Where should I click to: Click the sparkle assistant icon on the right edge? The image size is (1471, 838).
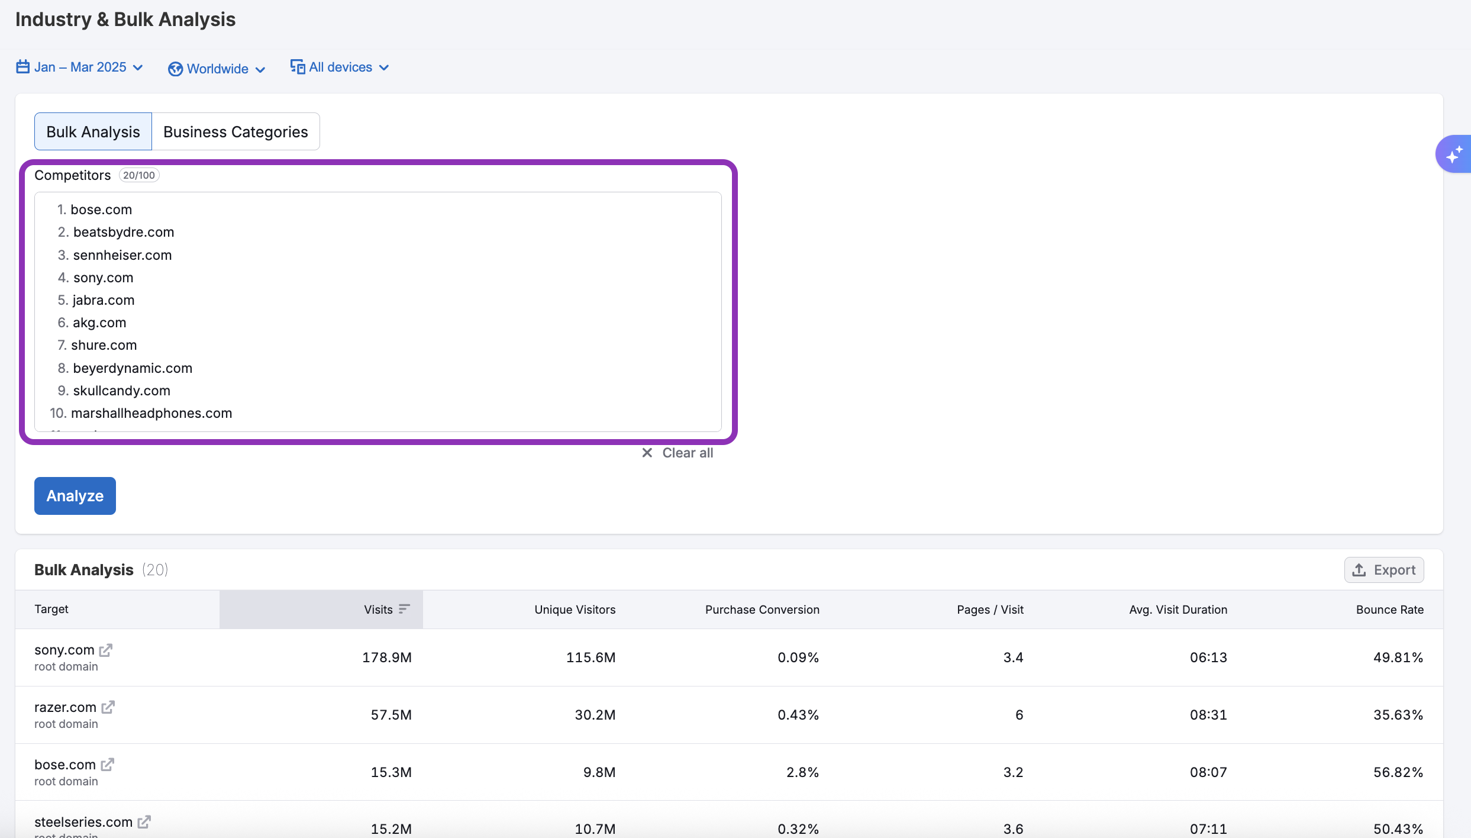(1456, 153)
